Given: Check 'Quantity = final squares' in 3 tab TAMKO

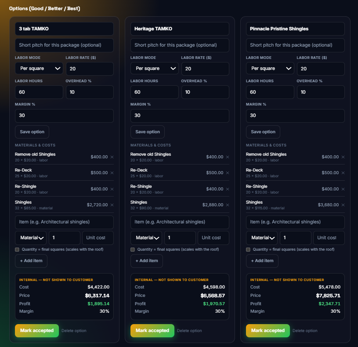Looking at the screenshot, I should (x=17, y=249).
